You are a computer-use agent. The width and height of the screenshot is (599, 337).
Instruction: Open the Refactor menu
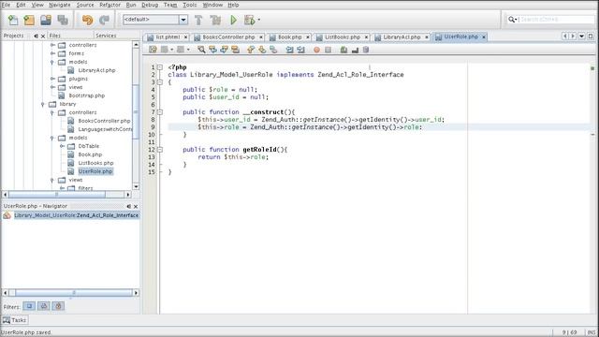pos(110,5)
